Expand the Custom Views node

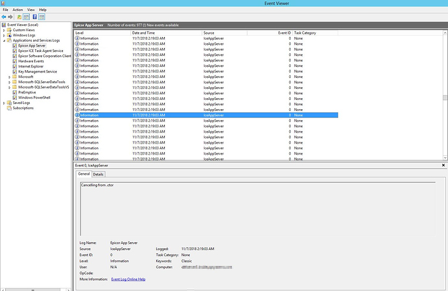(x=4, y=30)
